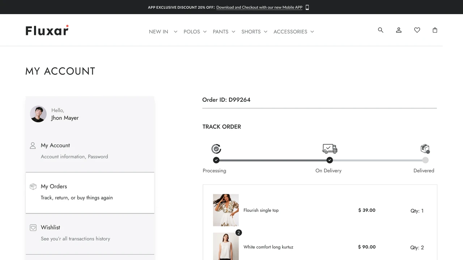Screen dimensions: 463x260
Task: Expand the SHORTS dropdown arrow
Action: click(266, 32)
